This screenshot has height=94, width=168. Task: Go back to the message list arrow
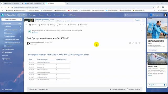pos(26,25)
